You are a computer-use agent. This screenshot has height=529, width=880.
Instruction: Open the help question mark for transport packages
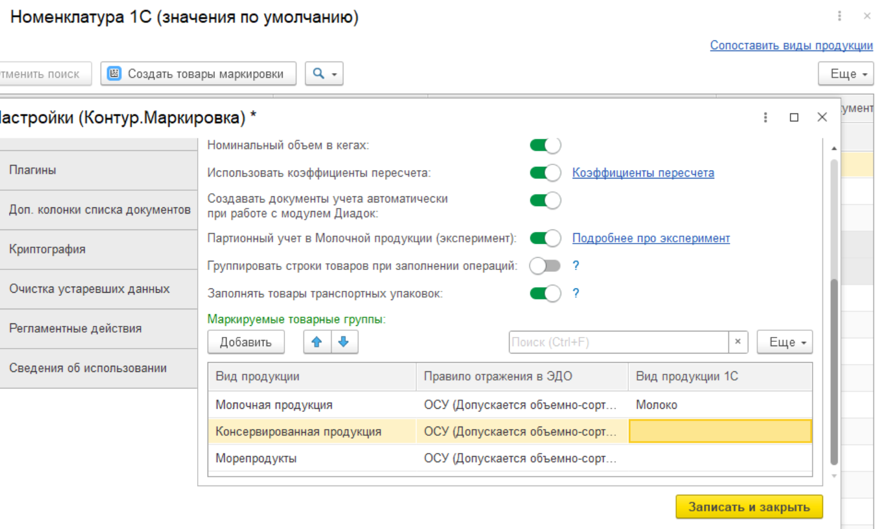pos(575,293)
